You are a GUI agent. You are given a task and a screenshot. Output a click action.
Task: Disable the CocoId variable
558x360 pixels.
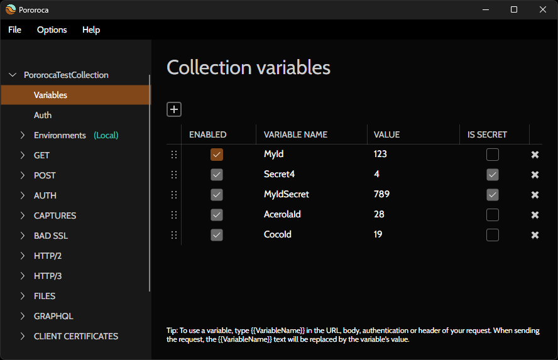[217, 235]
